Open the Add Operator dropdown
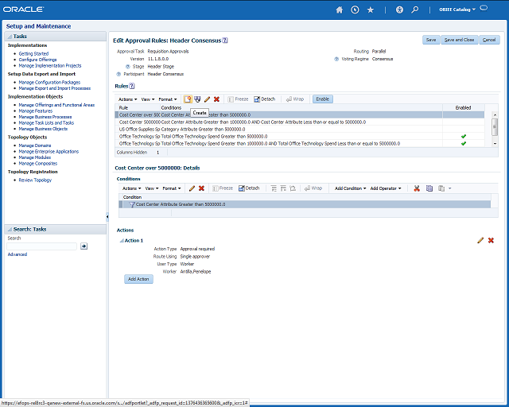The width and height of the screenshot is (509, 407). (x=386, y=188)
